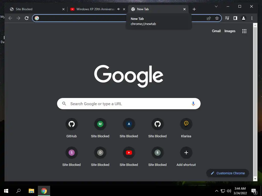Mute the Windows XP YouTube tab audio
Image resolution: width=262 pixels, height=196 pixels.
tap(118, 9)
